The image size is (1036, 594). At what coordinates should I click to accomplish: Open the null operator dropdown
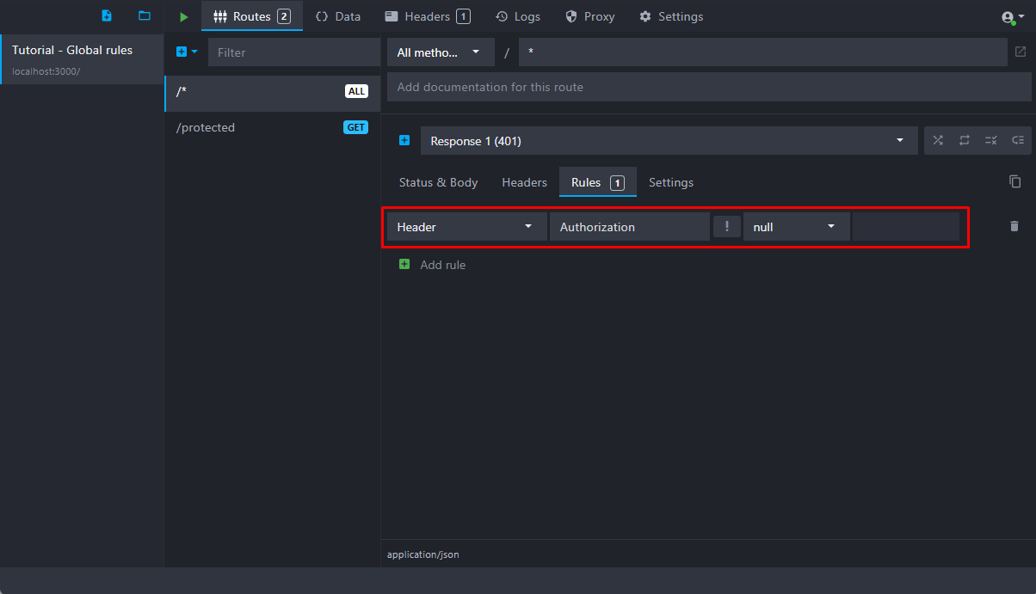[795, 227]
